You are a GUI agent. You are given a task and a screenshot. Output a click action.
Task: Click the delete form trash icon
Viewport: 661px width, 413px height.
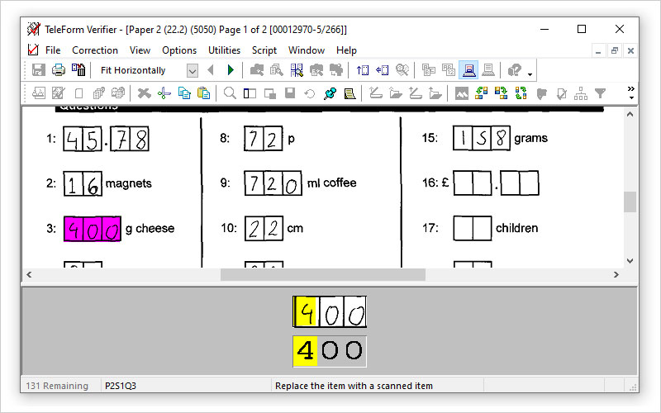click(x=78, y=70)
